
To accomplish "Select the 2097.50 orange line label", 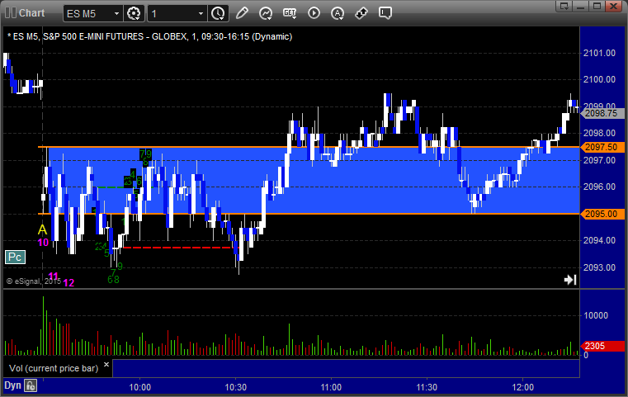I will pyautogui.click(x=602, y=147).
